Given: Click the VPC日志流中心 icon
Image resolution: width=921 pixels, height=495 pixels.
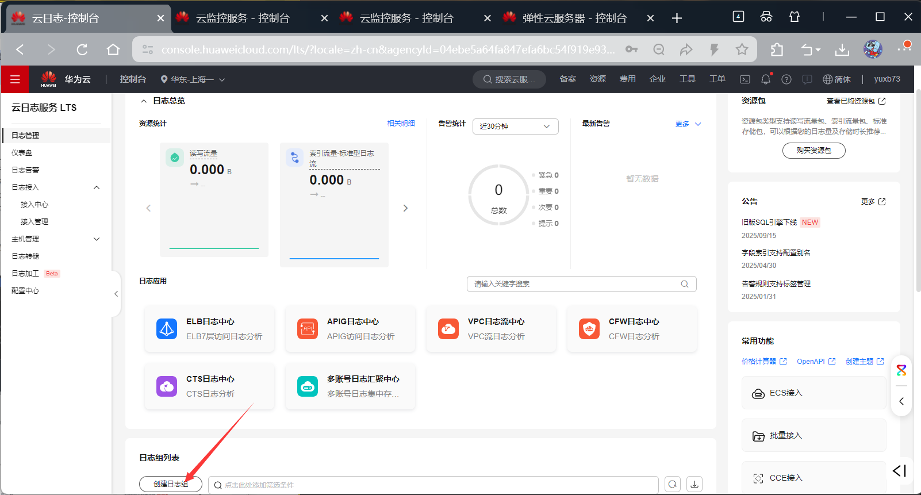Looking at the screenshot, I should 448,329.
